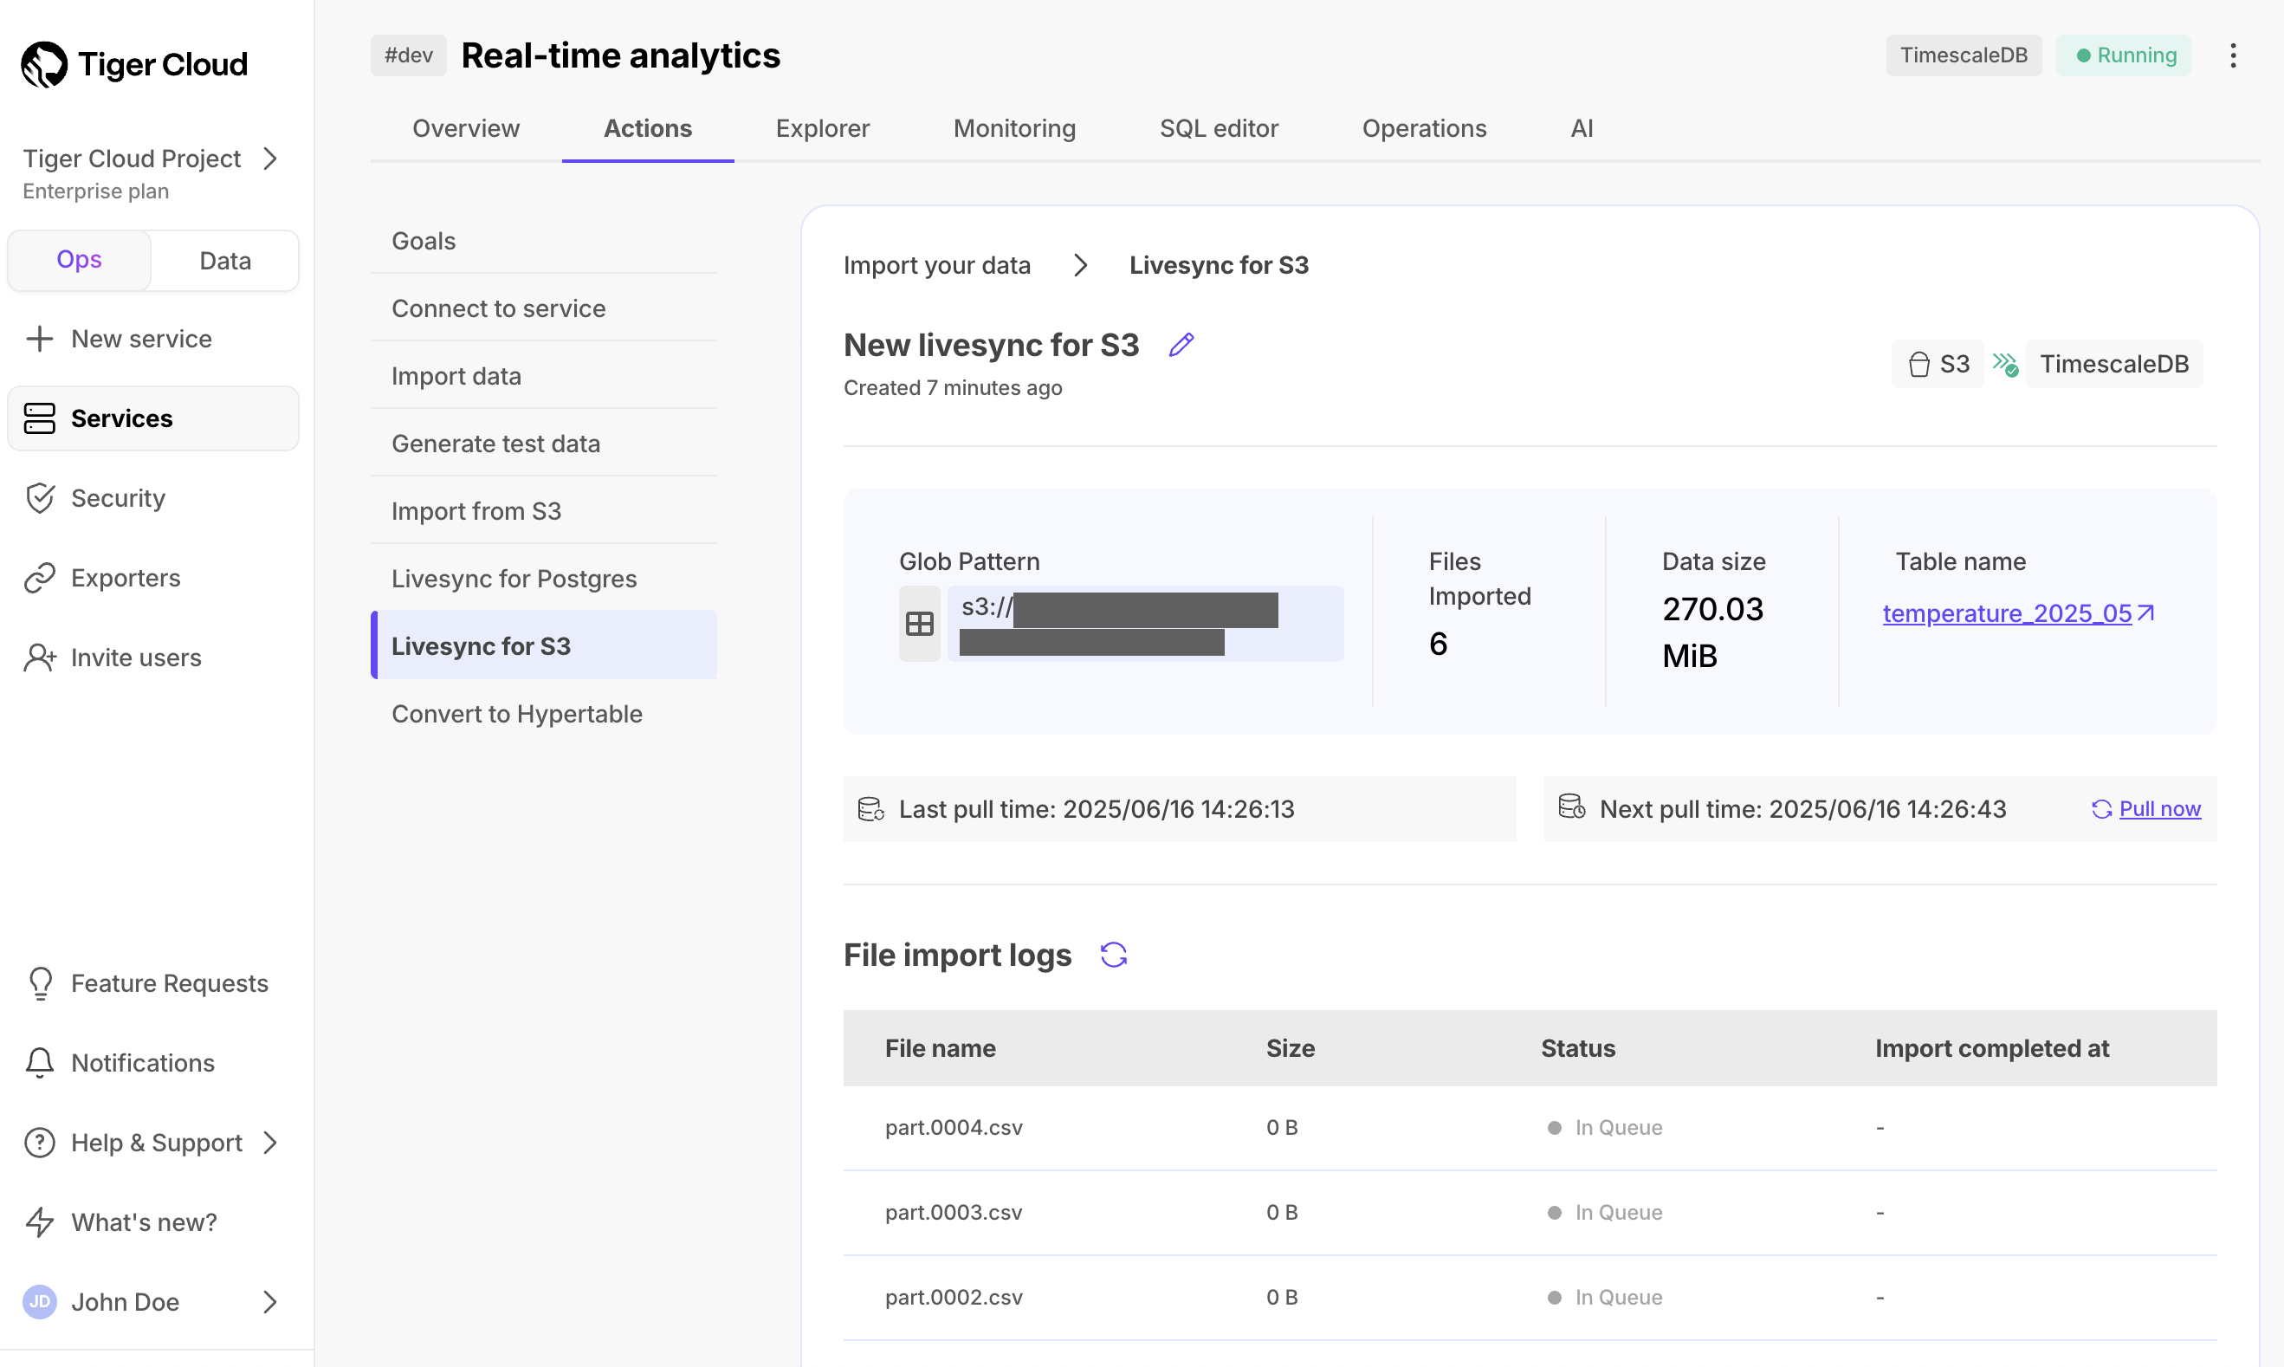This screenshot has height=1367, width=2284.
Task: Click the New service button
Action: pyautogui.click(x=153, y=339)
